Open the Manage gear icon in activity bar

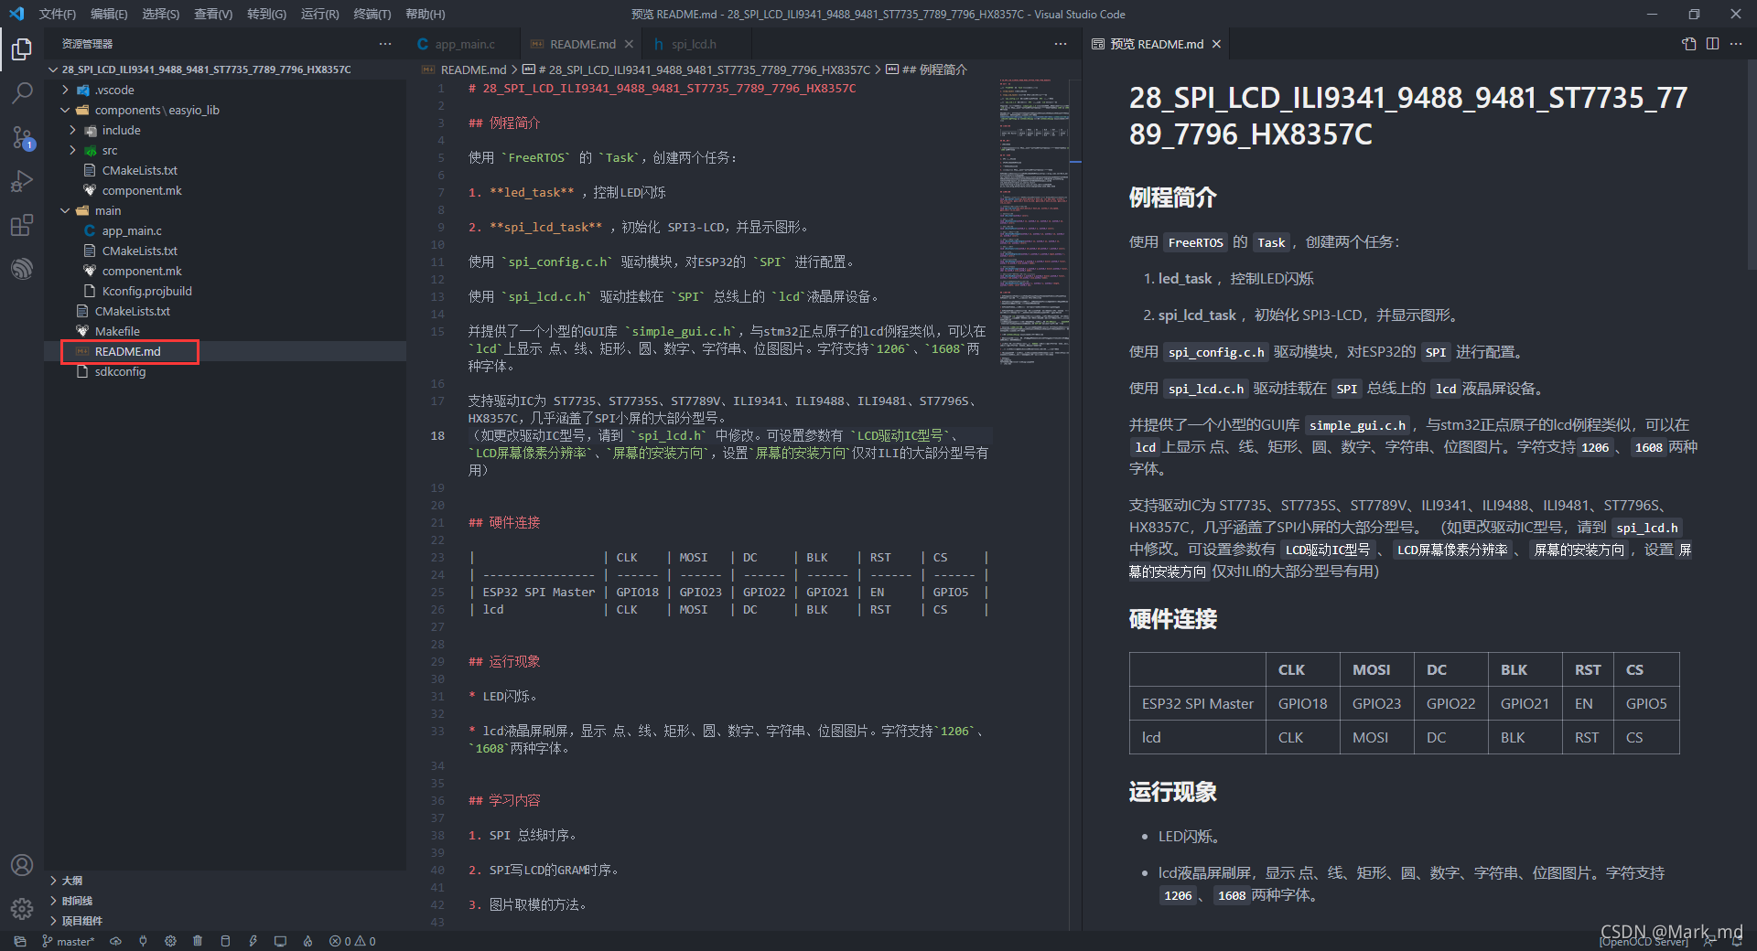point(22,908)
